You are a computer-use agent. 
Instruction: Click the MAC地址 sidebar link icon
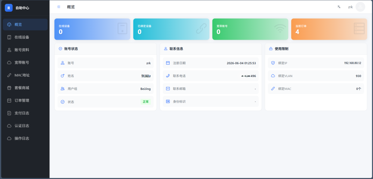coord(9,75)
